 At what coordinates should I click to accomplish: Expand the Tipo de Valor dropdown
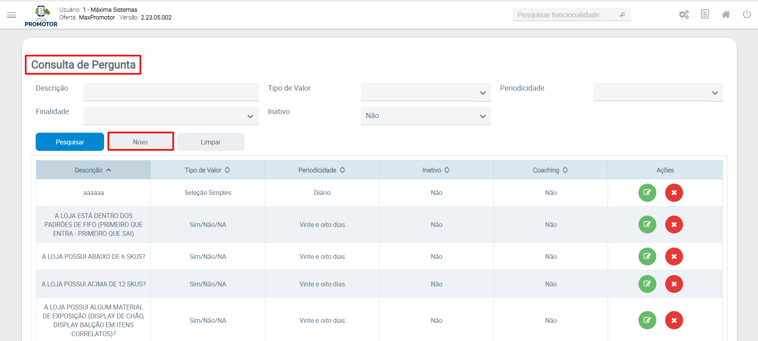tap(425, 93)
